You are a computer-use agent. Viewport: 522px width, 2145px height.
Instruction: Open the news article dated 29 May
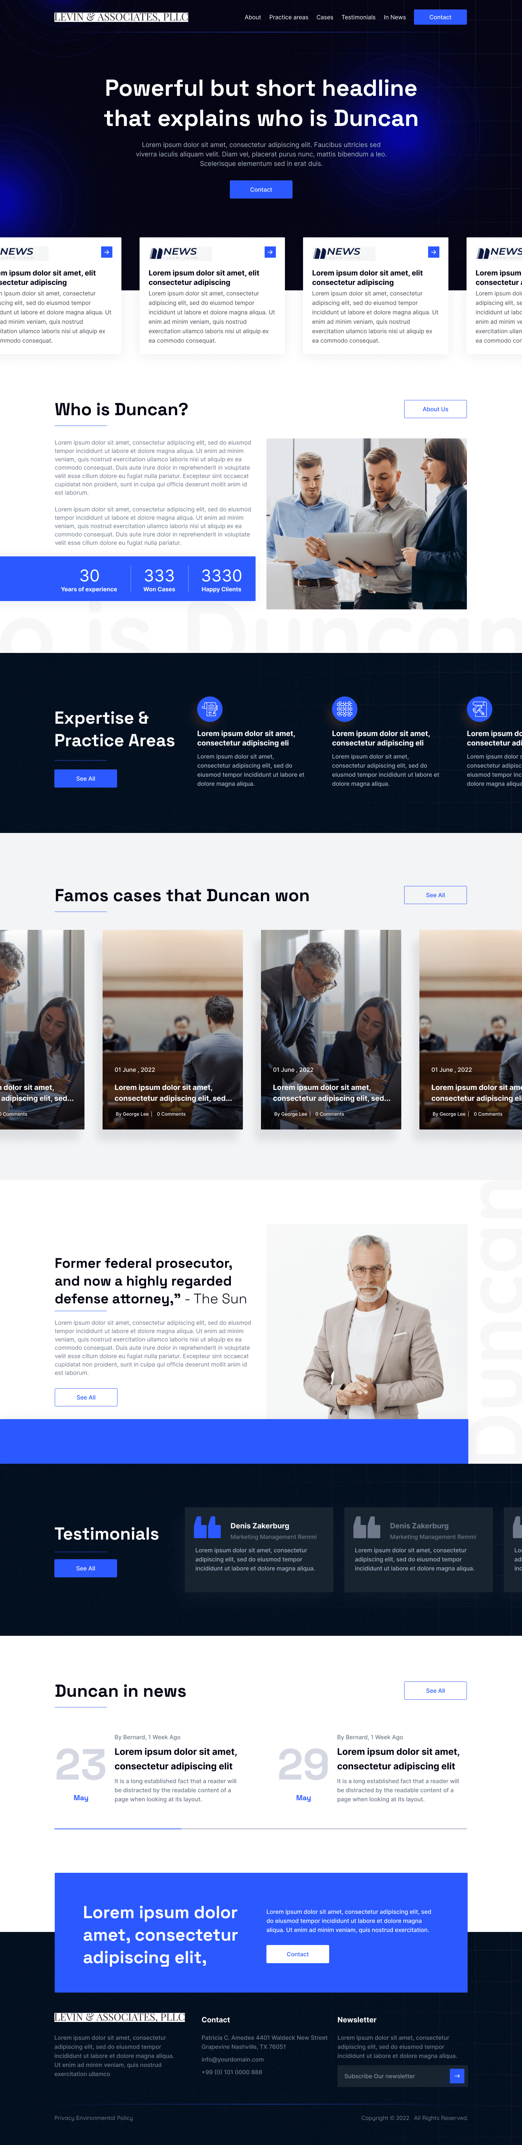tap(398, 1758)
